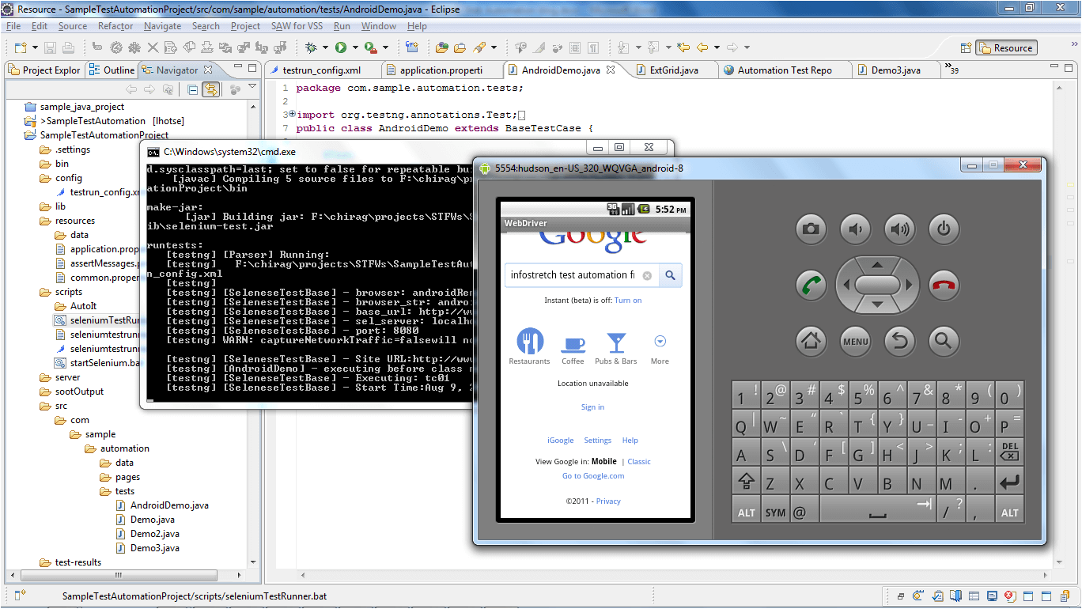Screen dimensions: 1082x609
Task: Toggle Link with Editor in Navigator
Action: pyautogui.click(x=210, y=89)
